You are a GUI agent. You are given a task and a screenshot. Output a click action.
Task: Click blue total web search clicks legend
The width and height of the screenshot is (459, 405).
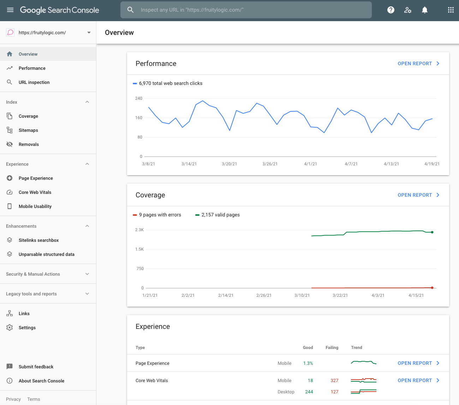168,83
